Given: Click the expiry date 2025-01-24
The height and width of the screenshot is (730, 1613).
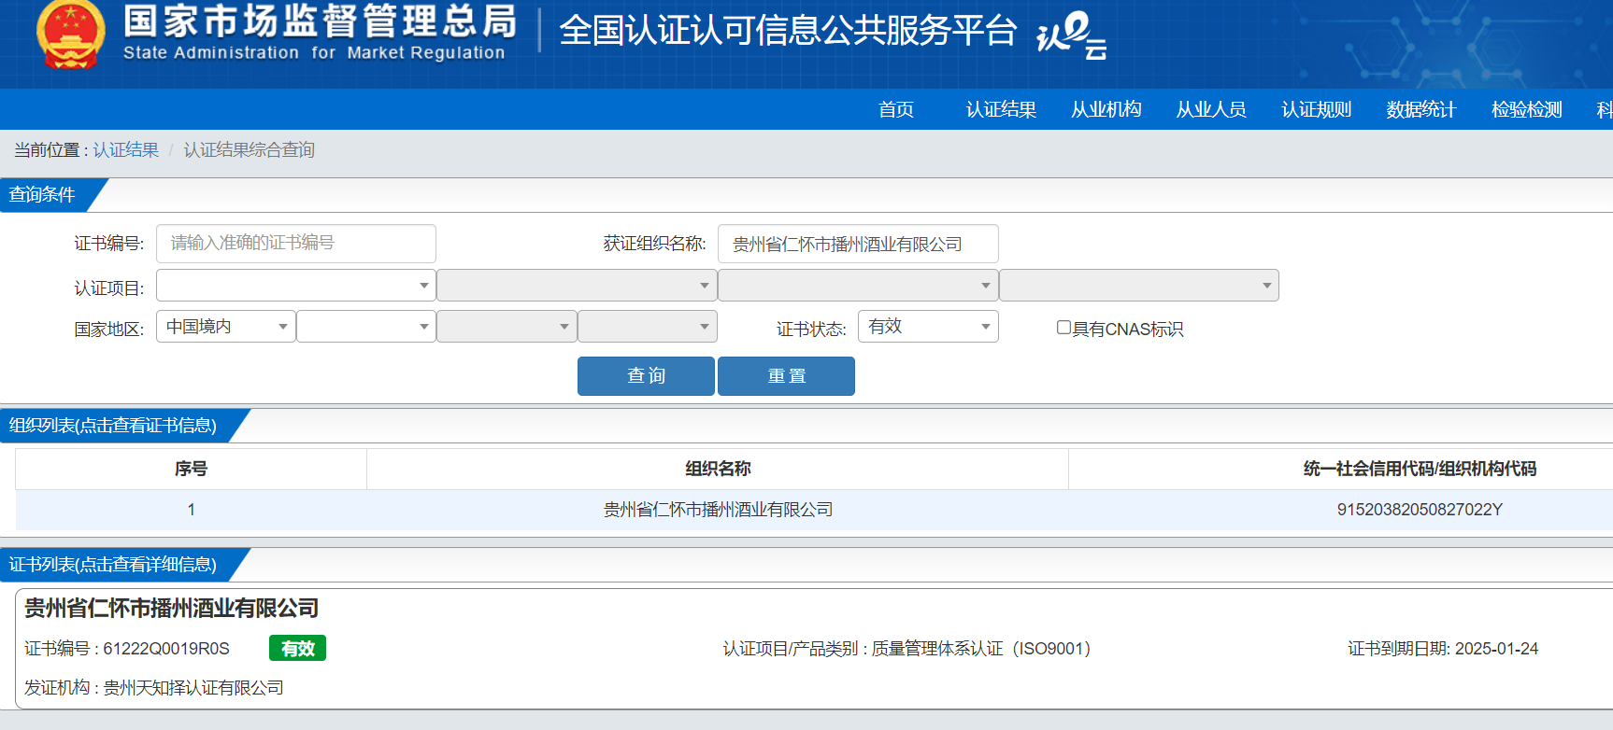Looking at the screenshot, I should (x=1496, y=649).
